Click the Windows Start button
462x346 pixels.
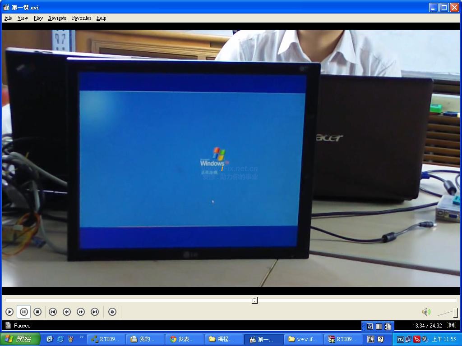20,339
